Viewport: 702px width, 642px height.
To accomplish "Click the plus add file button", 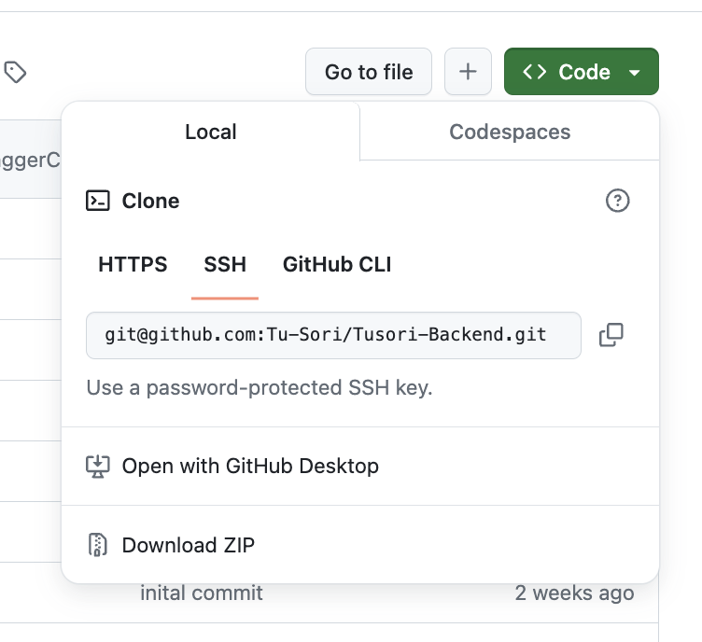I will 468,72.
